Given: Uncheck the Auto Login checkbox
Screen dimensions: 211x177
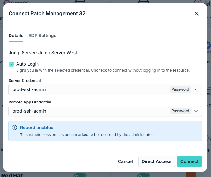Looking at the screenshot, I should (11, 64).
